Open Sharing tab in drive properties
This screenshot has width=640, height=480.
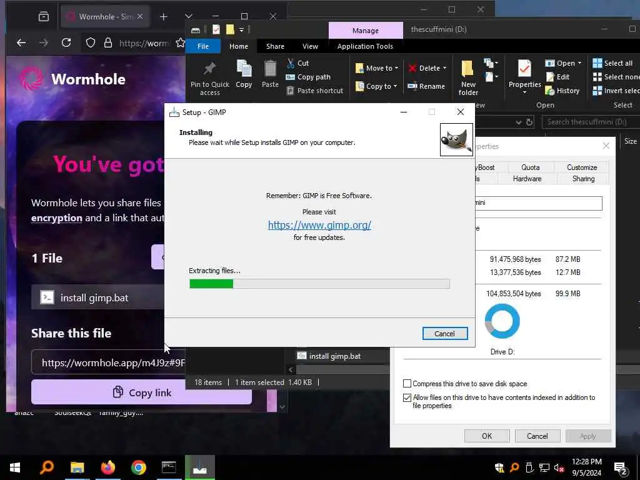[x=583, y=179]
